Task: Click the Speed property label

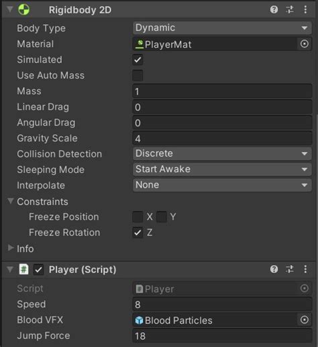Action: coord(32,305)
